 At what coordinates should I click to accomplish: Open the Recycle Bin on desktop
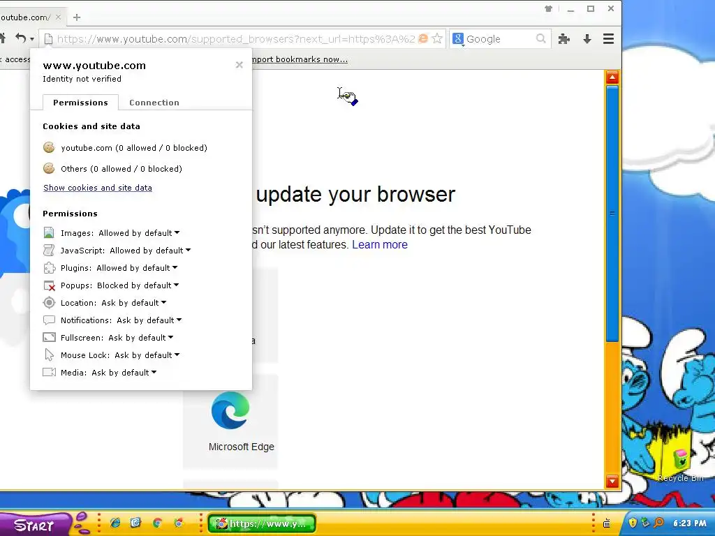pos(680,464)
